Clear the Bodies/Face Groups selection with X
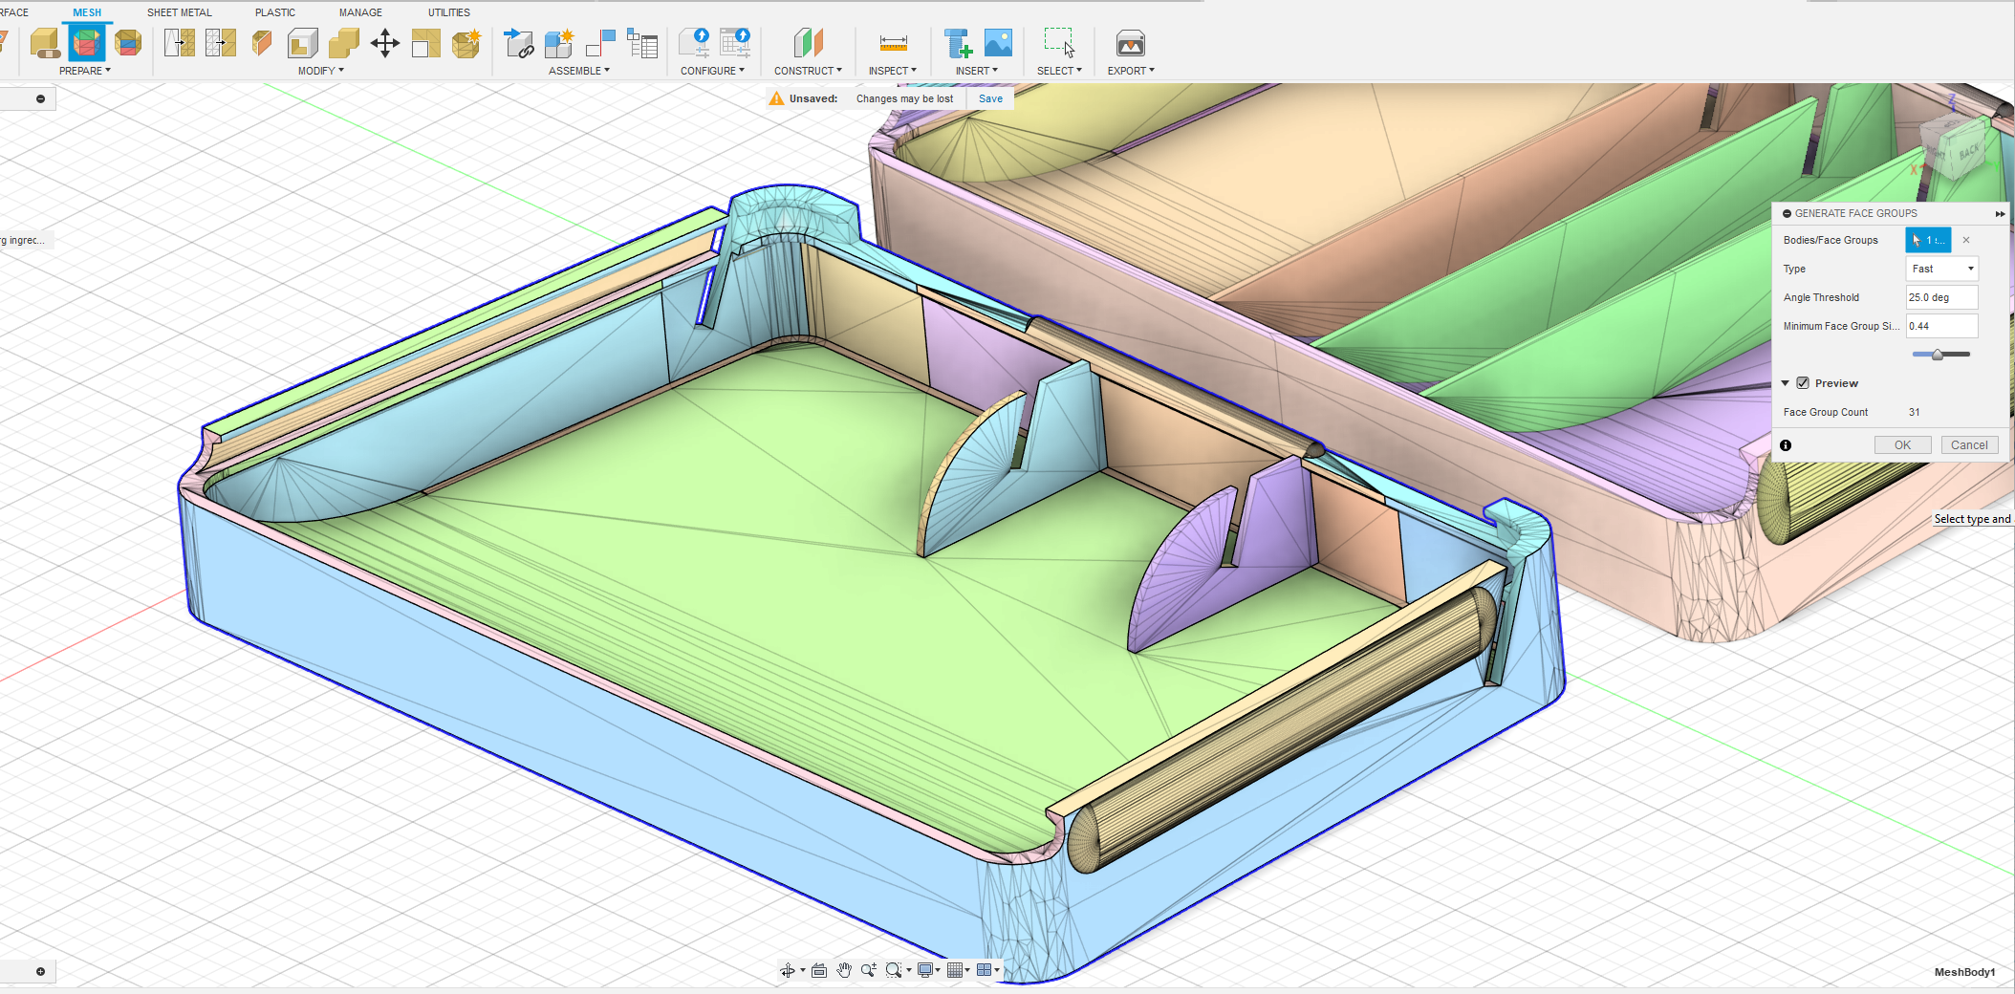This screenshot has height=994, width=2015. [1966, 240]
